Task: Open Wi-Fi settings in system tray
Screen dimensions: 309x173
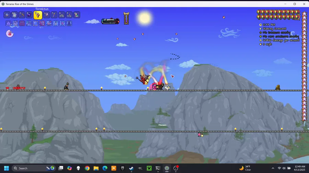Action: [x=279, y=168]
